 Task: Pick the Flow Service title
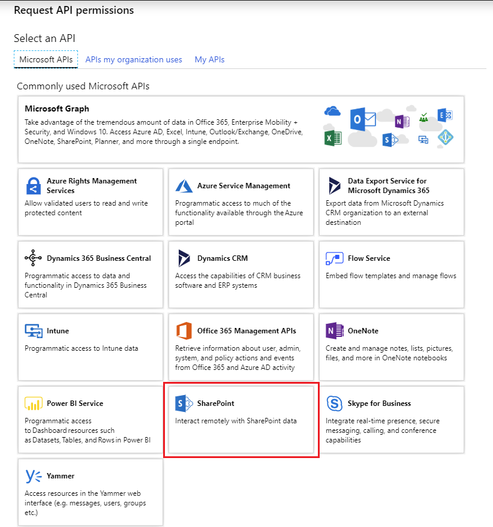pos(369,258)
